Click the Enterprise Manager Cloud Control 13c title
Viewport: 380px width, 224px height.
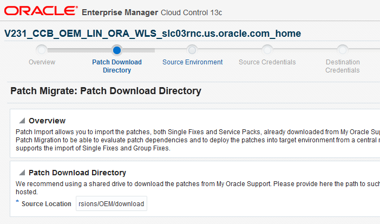click(152, 12)
